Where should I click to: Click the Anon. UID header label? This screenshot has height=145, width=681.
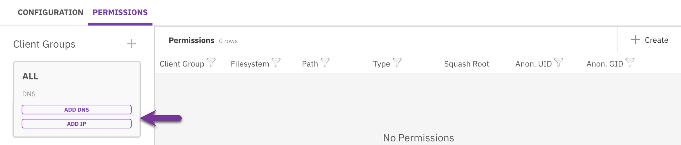tap(533, 64)
